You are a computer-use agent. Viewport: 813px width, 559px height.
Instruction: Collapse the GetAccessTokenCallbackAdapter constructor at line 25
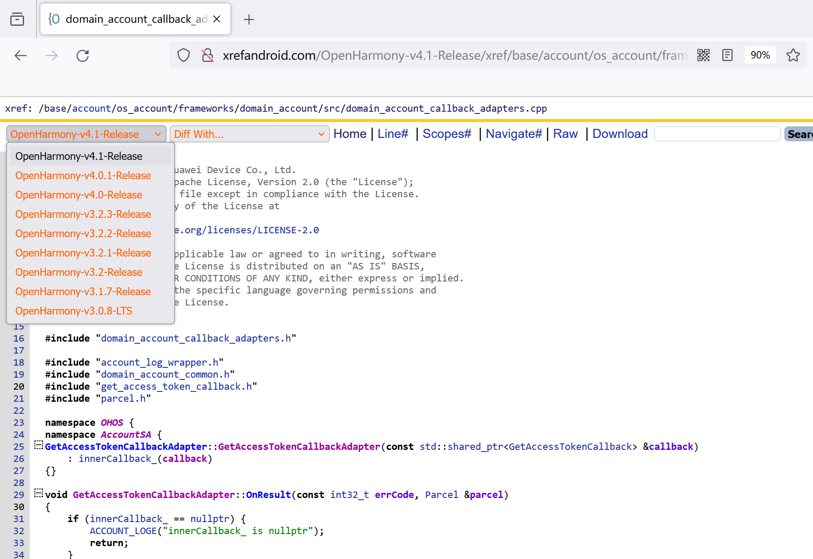pyautogui.click(x=39, y=445)
